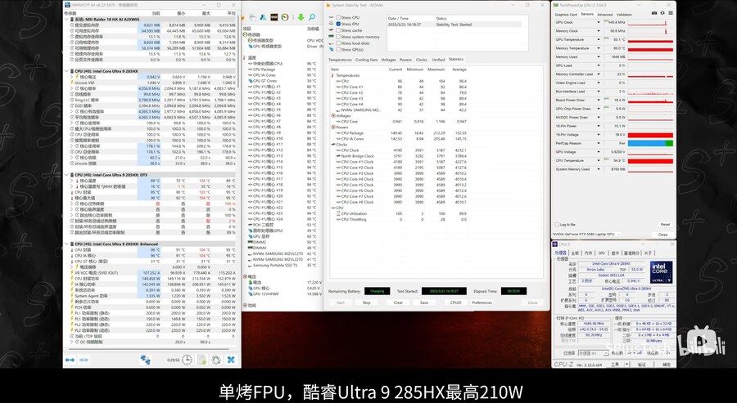Open AIDA64 Temperatures tab
737x403 pixels.
pyautogui.click(x=340, y=60)
